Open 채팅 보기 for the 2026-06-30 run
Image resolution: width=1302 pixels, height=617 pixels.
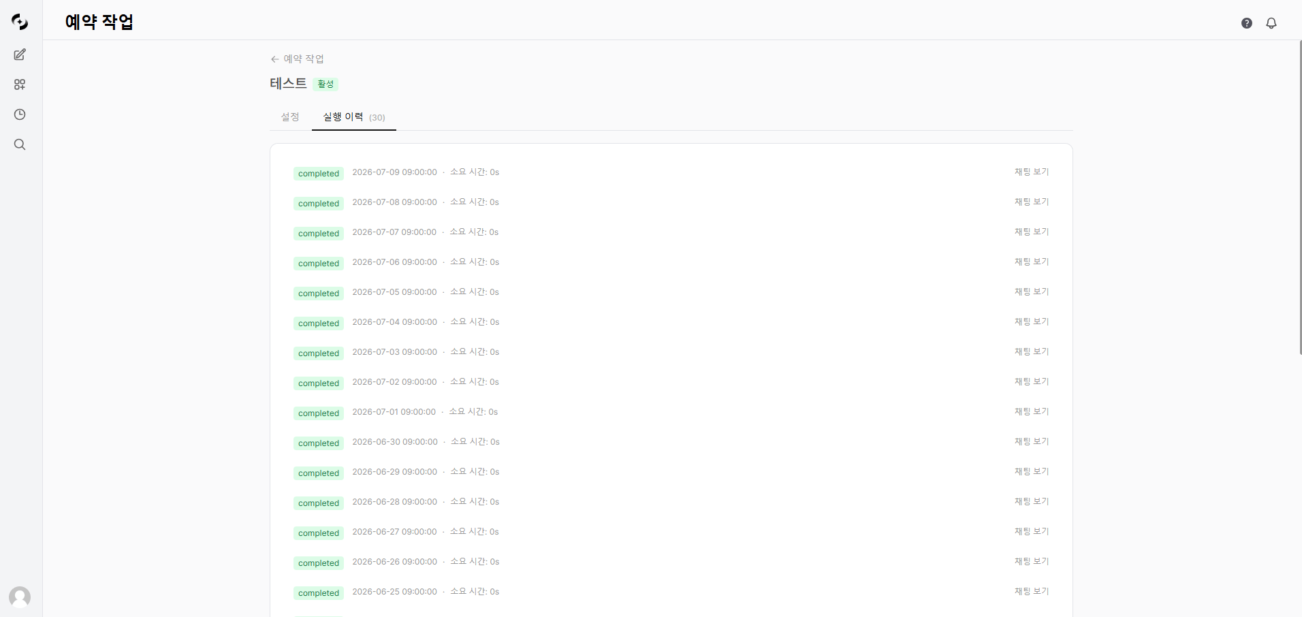(1032, 442)
